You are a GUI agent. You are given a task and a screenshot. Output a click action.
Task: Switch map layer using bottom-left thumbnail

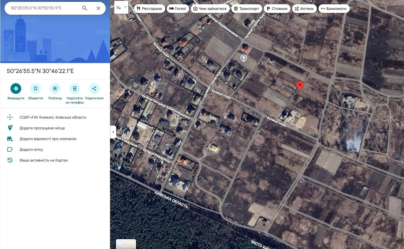[126, 244]
